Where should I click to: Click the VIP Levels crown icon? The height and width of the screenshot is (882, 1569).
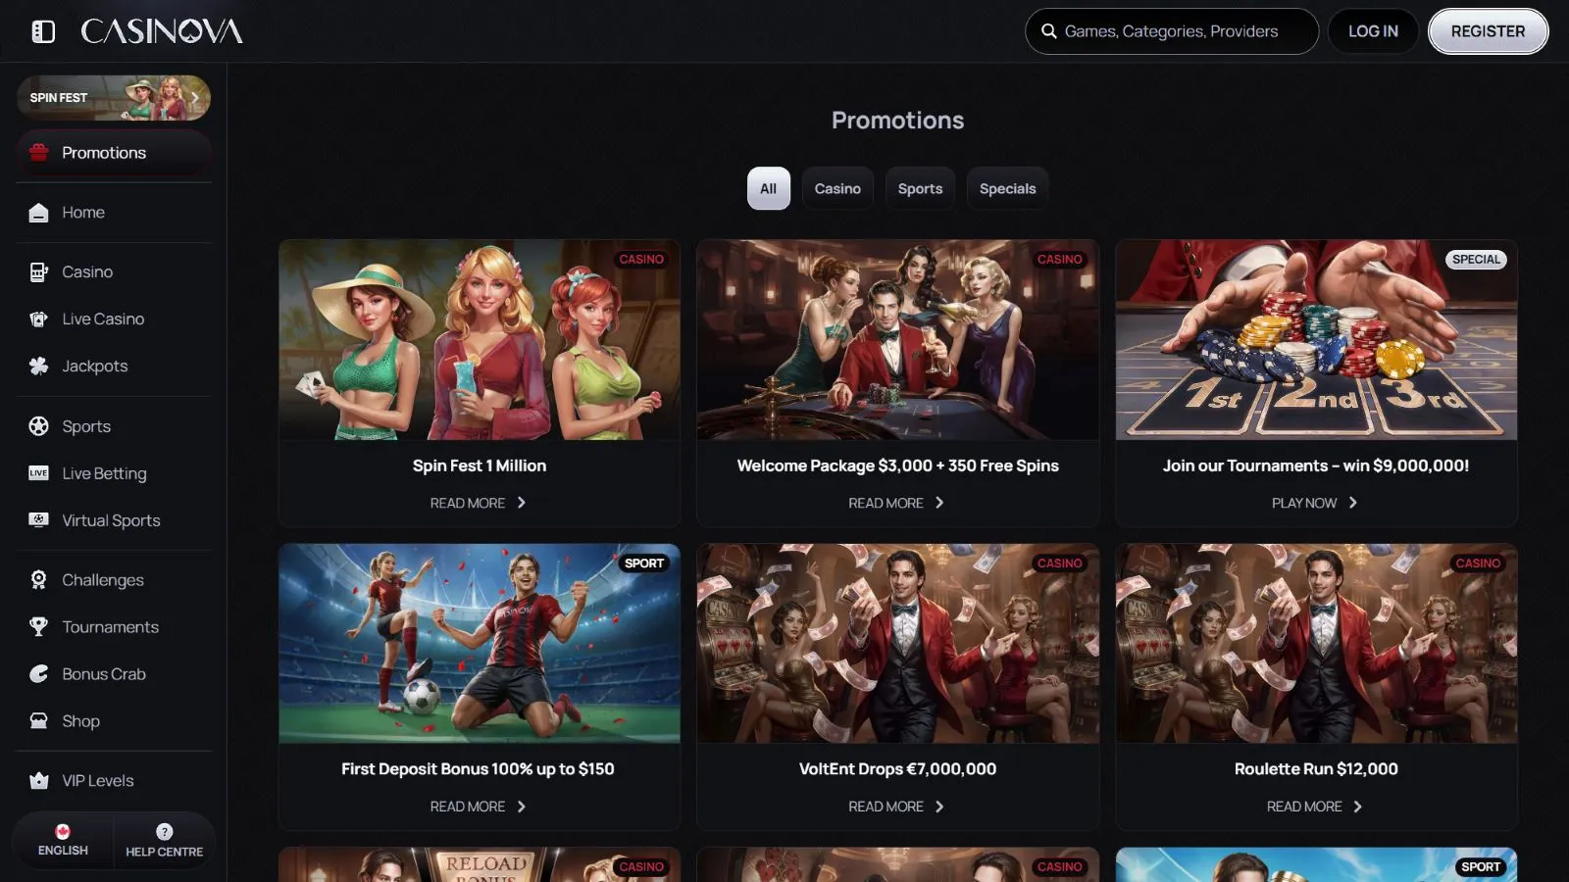38,781
